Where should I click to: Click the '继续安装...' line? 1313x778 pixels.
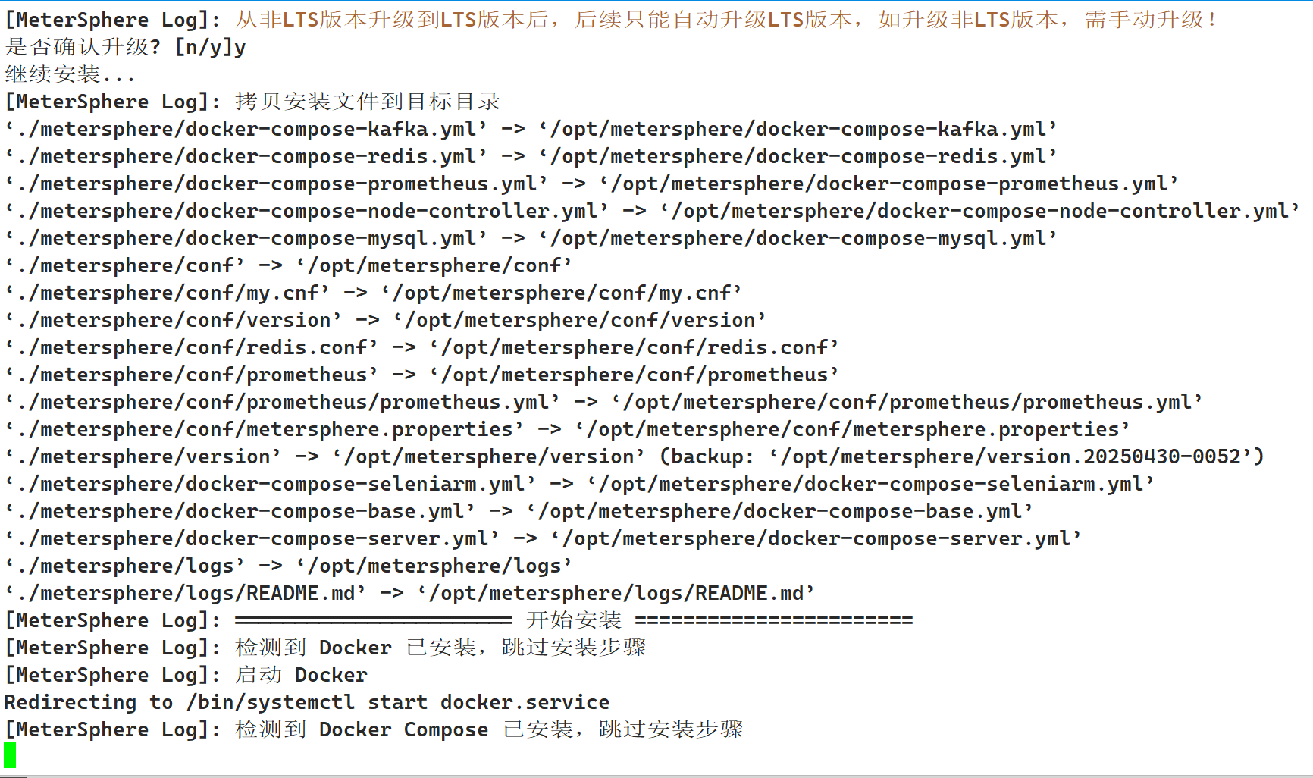point(70,74)
